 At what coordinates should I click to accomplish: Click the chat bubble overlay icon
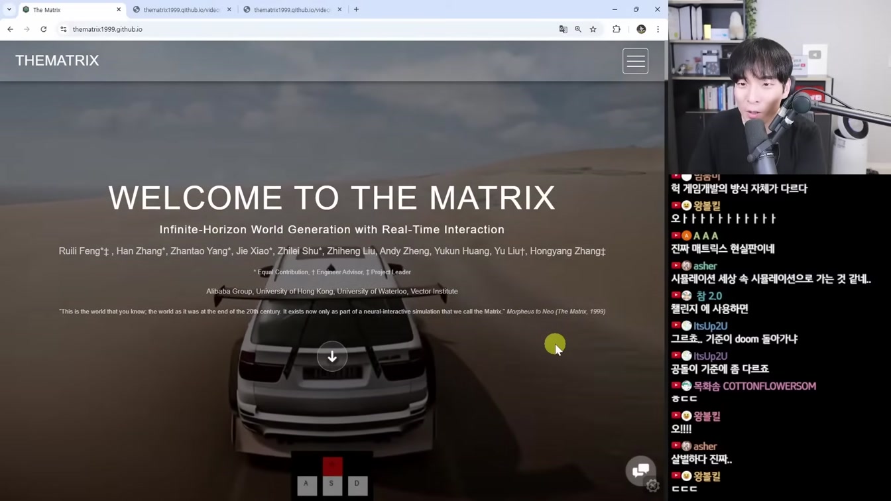click(x=640, y=471)
